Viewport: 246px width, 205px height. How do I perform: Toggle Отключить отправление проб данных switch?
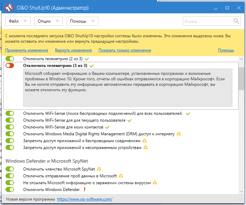pos(10,176)
